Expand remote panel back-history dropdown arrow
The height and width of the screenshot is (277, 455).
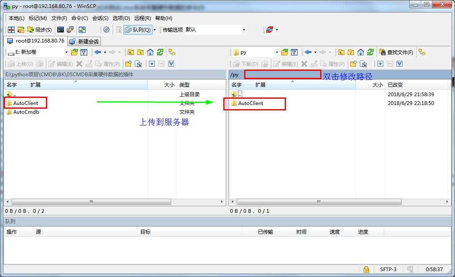(x=315, y=52)
